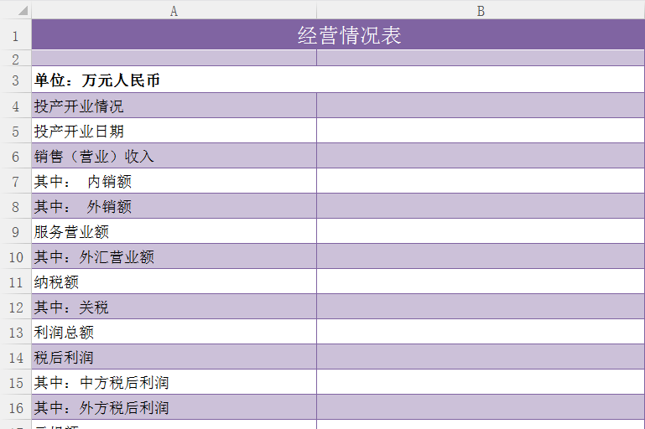645x429 pixels.
Task: Click the empty cell beside 纳税额
Action: click(x=481, y=282)
